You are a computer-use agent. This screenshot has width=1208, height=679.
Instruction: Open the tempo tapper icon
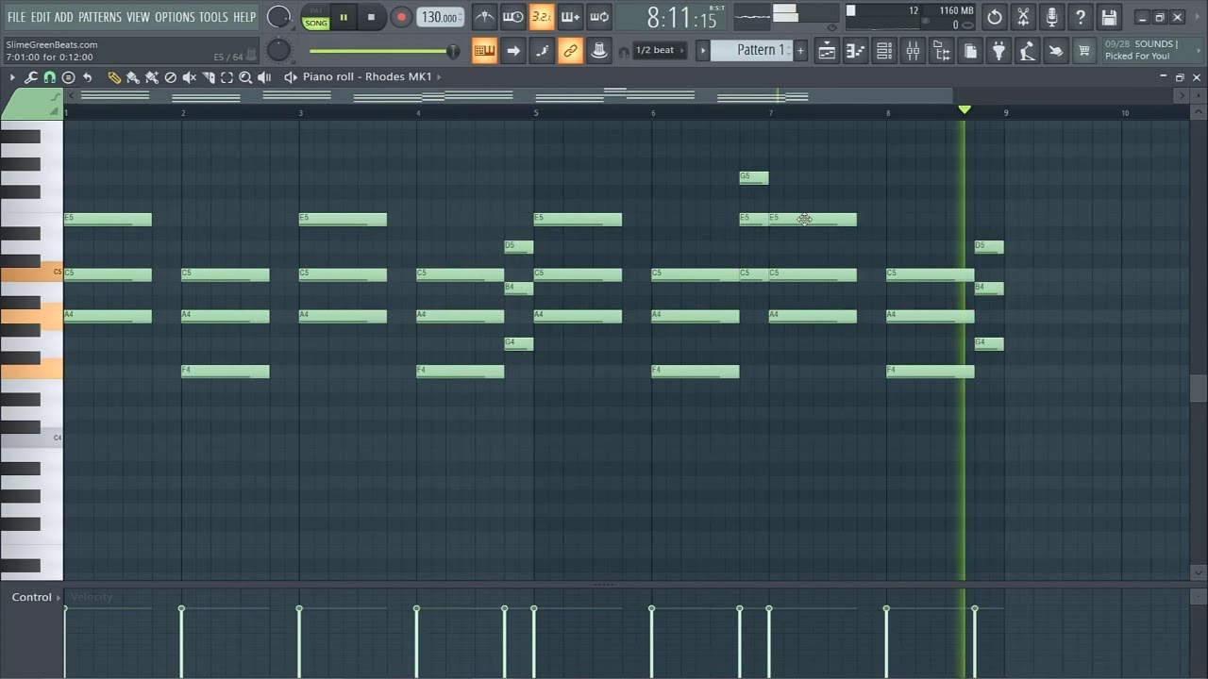(1027, 51)
